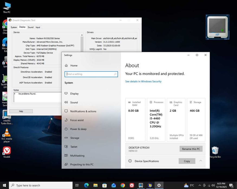Click the taskbar search box
237x189 pixels.
point(41,185)
